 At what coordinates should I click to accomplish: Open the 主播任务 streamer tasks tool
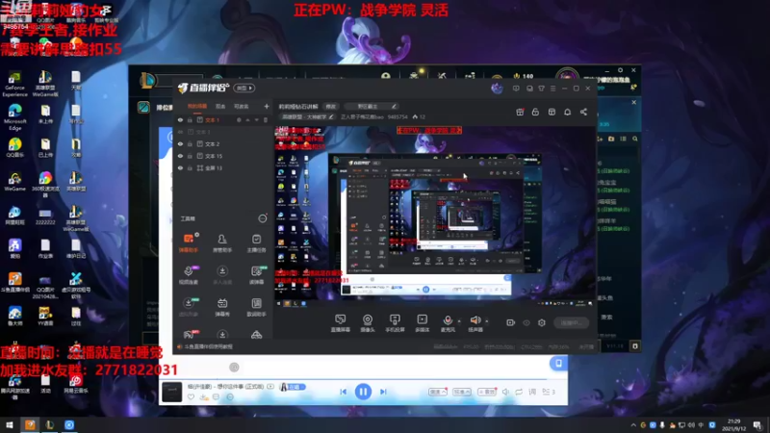[x=256, y=243]
